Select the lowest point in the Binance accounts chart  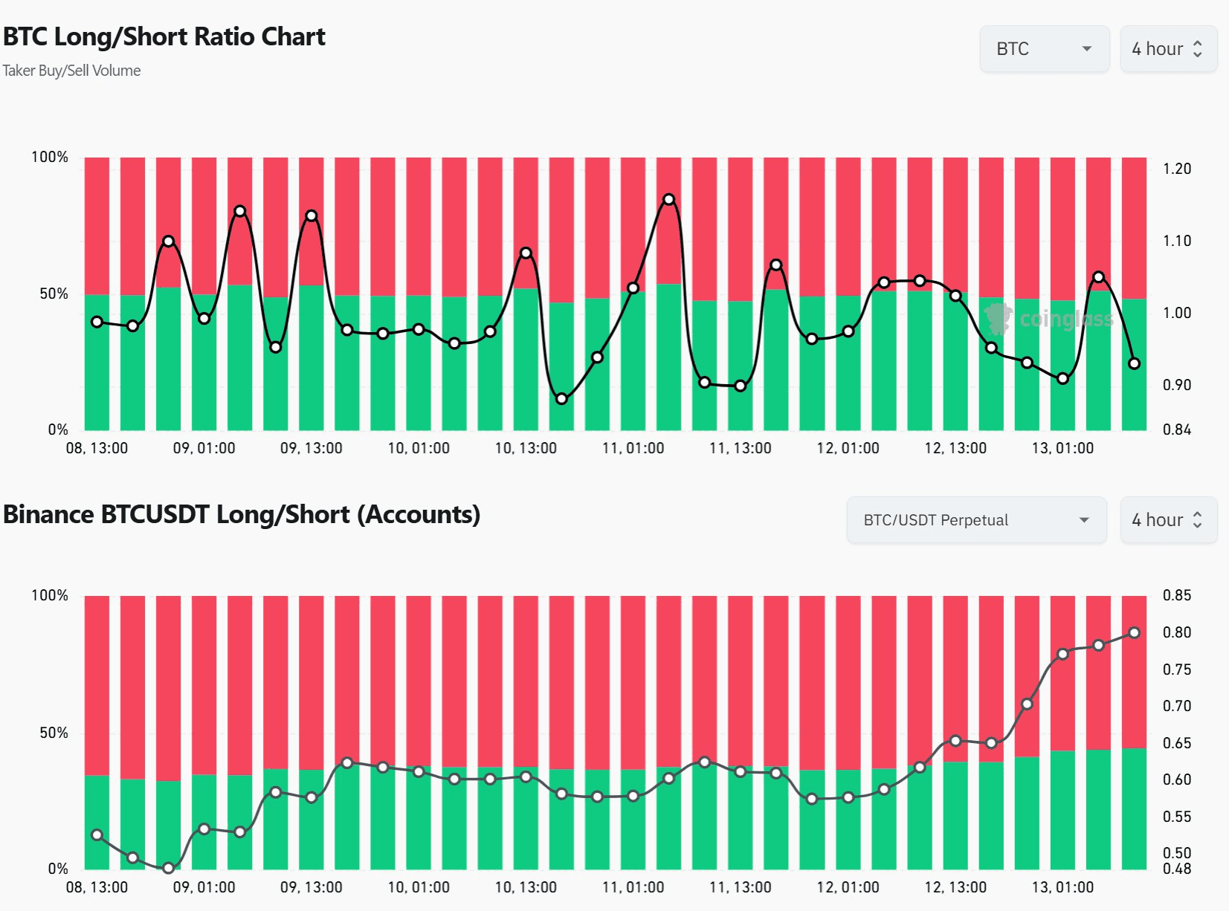[168, 868]
